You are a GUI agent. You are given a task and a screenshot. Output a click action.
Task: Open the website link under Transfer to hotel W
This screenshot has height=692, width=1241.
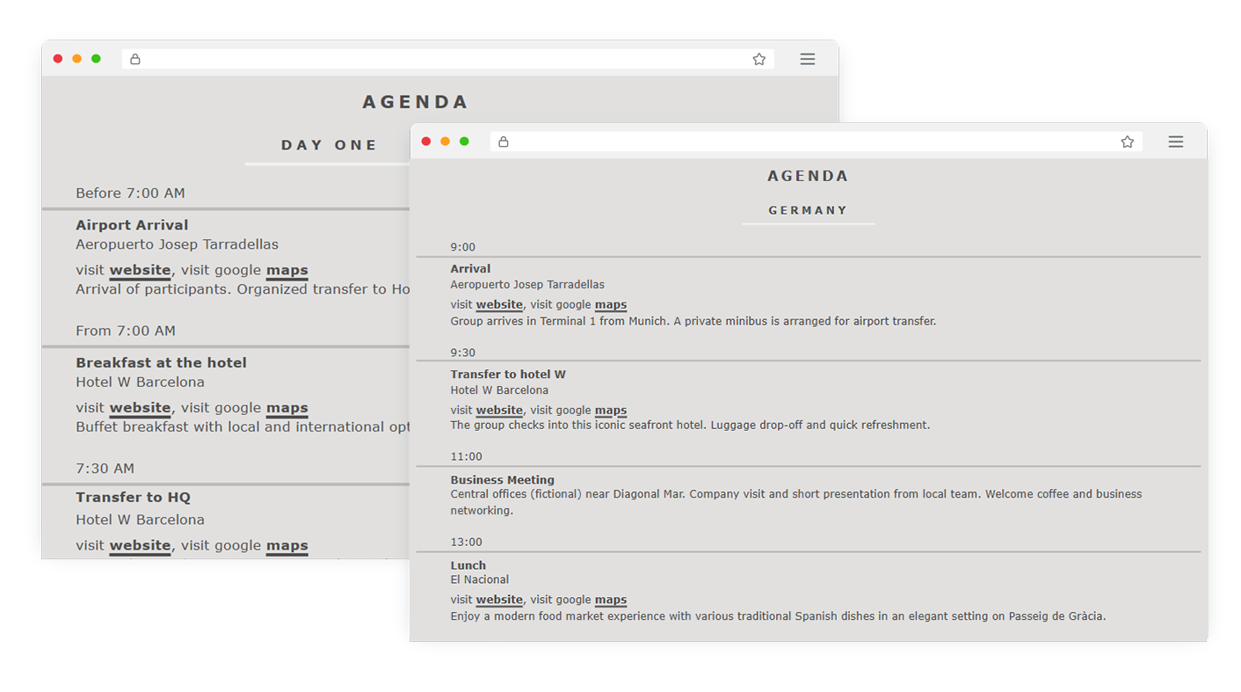tap(499, 411)
